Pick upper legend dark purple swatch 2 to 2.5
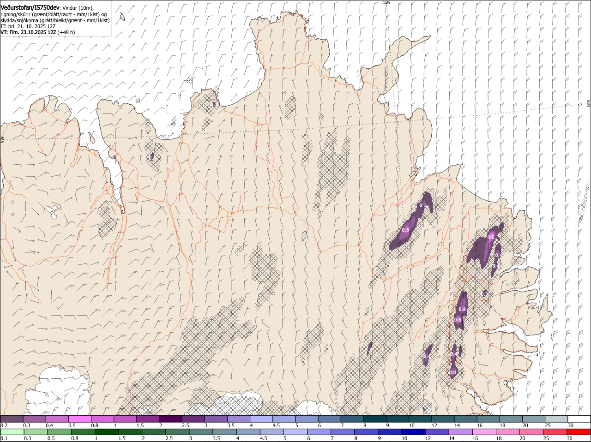591x442 pixels. tap(170, 419)
